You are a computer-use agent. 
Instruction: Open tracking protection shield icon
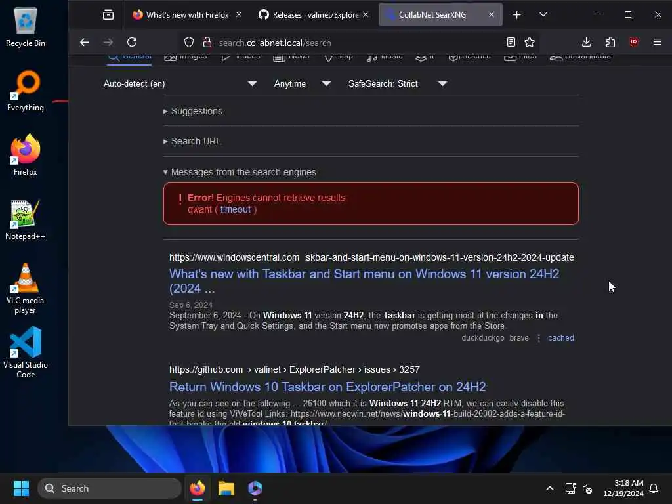[x=189, y=43]
